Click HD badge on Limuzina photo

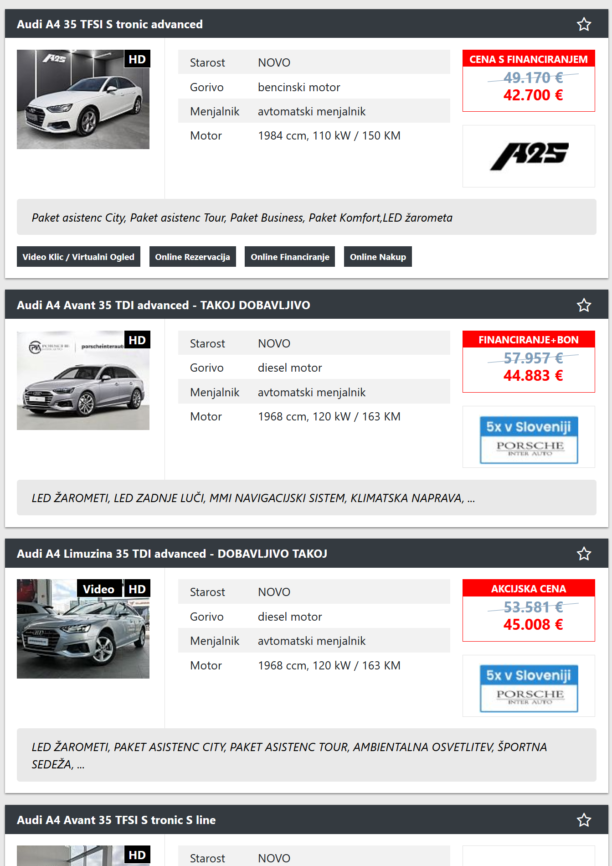pyautogui.click(x=137, y=589)
